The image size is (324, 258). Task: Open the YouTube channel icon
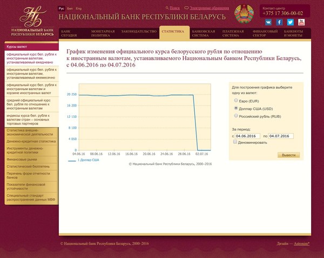[x=301, y=22]
